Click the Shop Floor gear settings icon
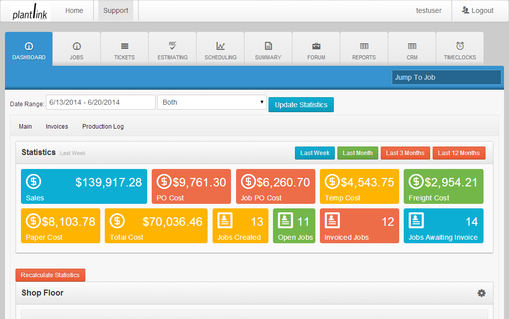Viewport: 509px width, 319px height. (x=481, y=293)
